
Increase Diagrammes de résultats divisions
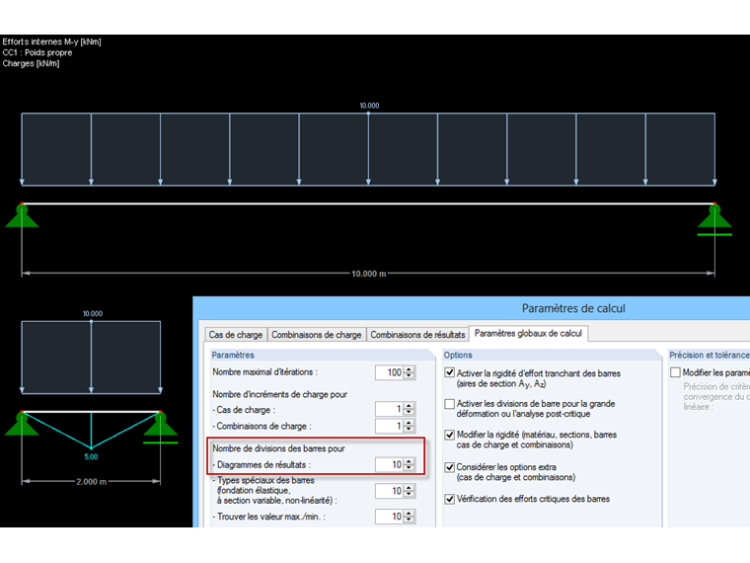tap(409, 461)
